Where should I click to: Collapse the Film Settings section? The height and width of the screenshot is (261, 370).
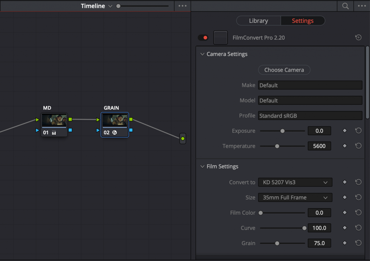tap(202, 166)
